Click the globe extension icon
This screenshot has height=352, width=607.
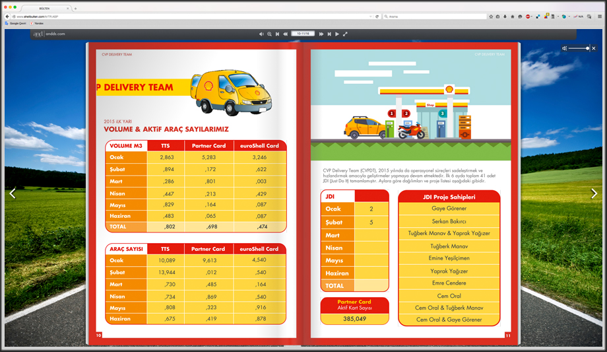click(x=564, y=17)
